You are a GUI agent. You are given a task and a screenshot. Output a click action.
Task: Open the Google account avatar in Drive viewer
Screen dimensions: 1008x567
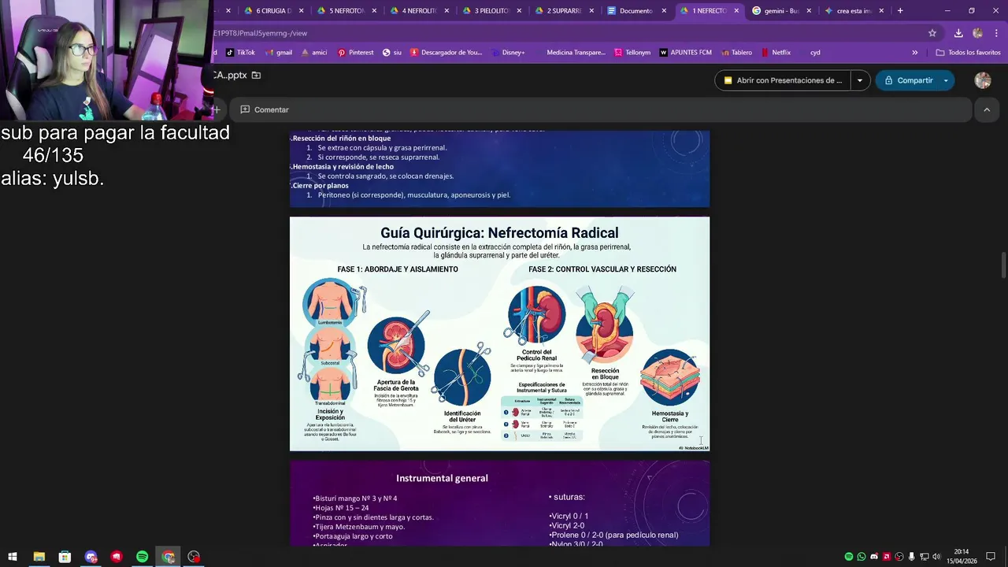pos(983,80)
